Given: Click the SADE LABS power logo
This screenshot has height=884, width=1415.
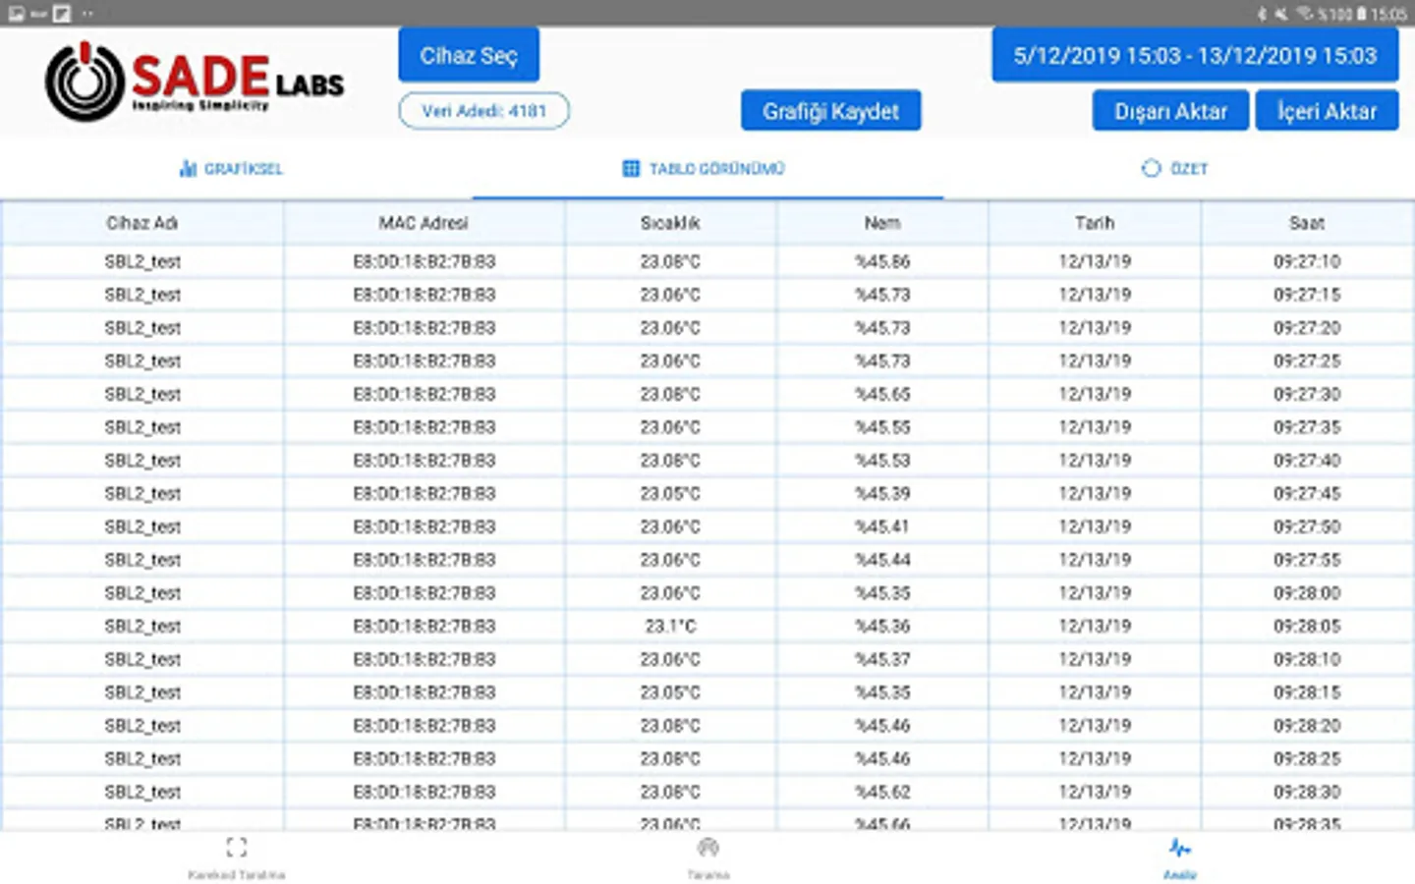Looking at the screenshot, I should click(x=85, y=81).
